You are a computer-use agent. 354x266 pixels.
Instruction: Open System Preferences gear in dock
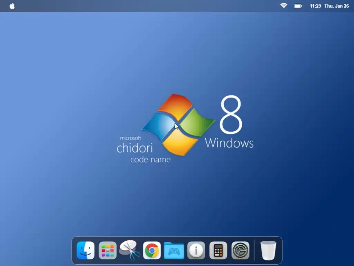(241, 250)
